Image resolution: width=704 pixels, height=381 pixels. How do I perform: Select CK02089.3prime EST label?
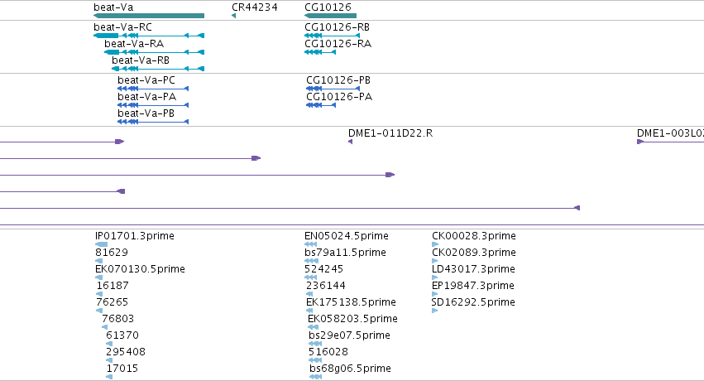474,253
